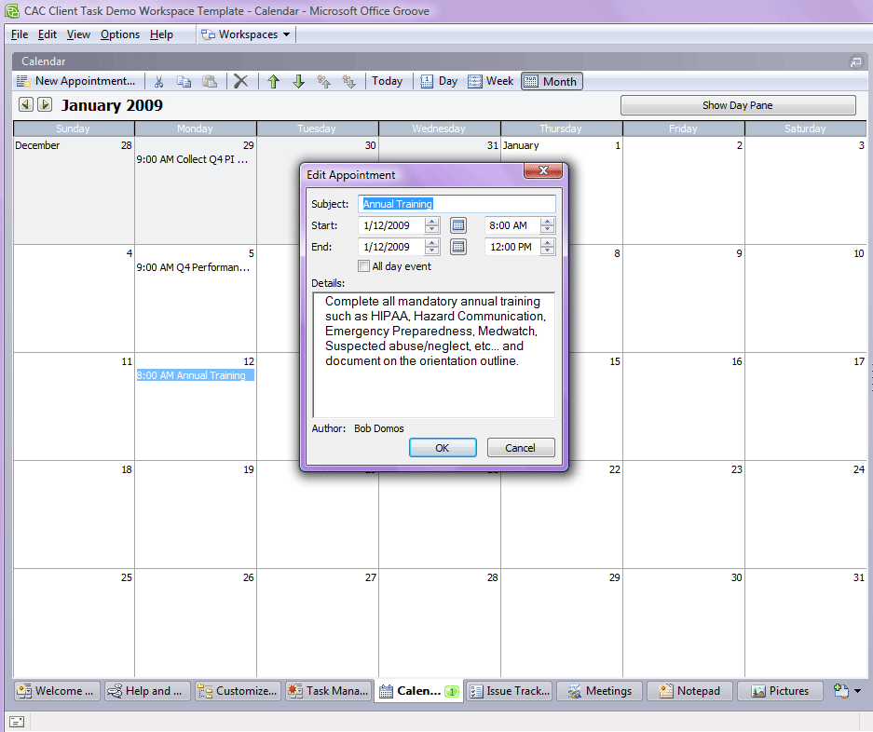Image resolution: width=873 pixels, height=732 pixels.
Task: Click the status bar icon at bottom left
Action: coord(17,722)
